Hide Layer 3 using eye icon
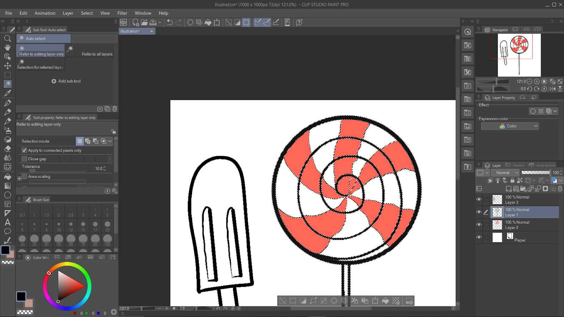The height and width of the screenshot is (317, 564). pos(479,199)
